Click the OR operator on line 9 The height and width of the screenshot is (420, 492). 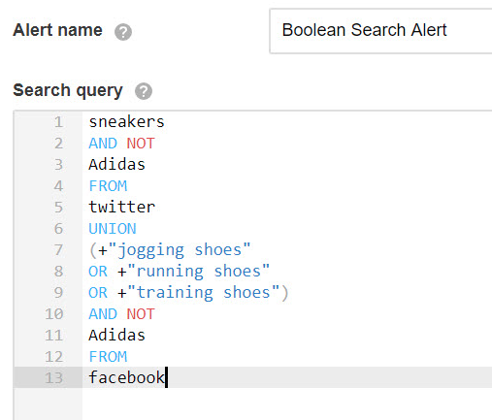(x=98, y=293)
